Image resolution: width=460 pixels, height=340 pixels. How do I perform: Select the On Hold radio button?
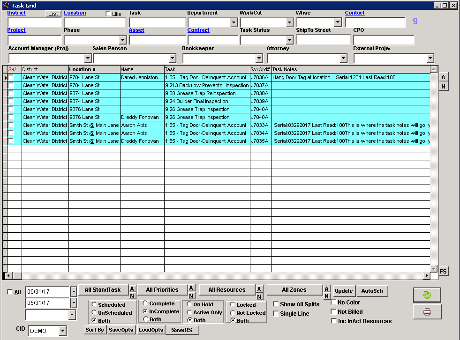[x=189, y=304]
